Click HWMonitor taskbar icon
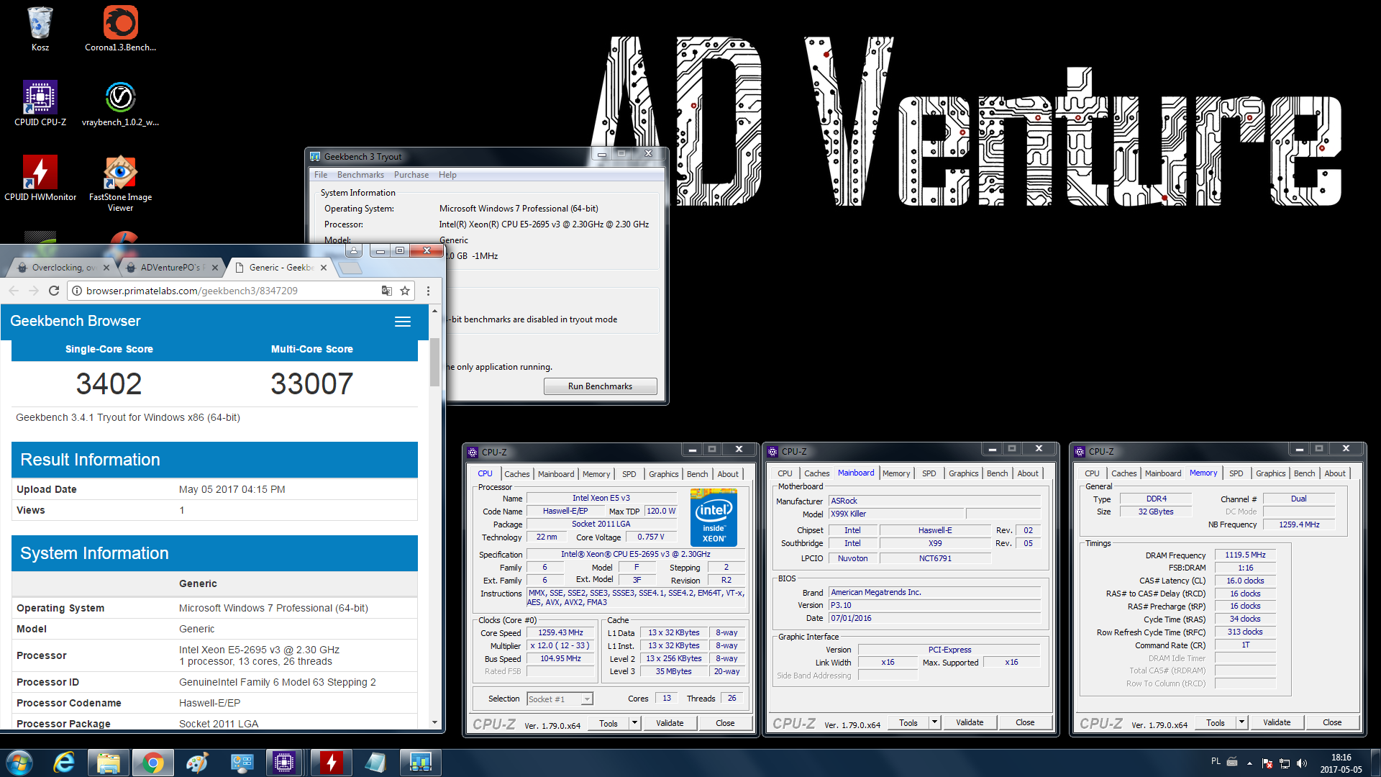 (x=331, y=763)
